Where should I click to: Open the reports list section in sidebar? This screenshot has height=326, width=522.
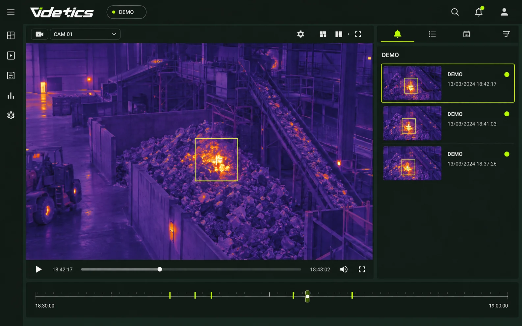(x=11, y=76)
